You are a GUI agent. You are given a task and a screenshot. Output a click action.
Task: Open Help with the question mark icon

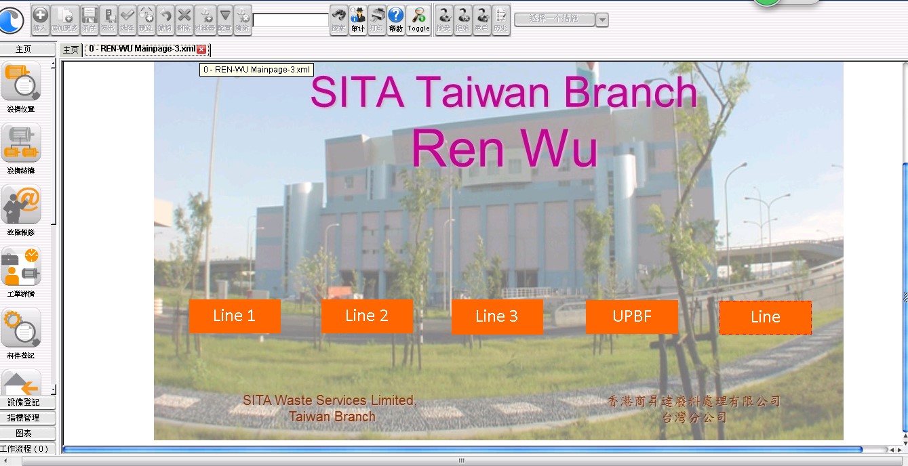tap(396, 20)
